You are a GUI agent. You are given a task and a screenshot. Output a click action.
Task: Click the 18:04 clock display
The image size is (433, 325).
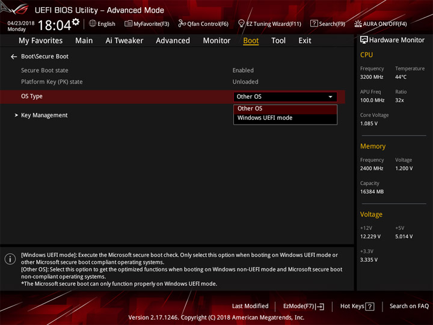pyautogui.click(x=54, y=25)
